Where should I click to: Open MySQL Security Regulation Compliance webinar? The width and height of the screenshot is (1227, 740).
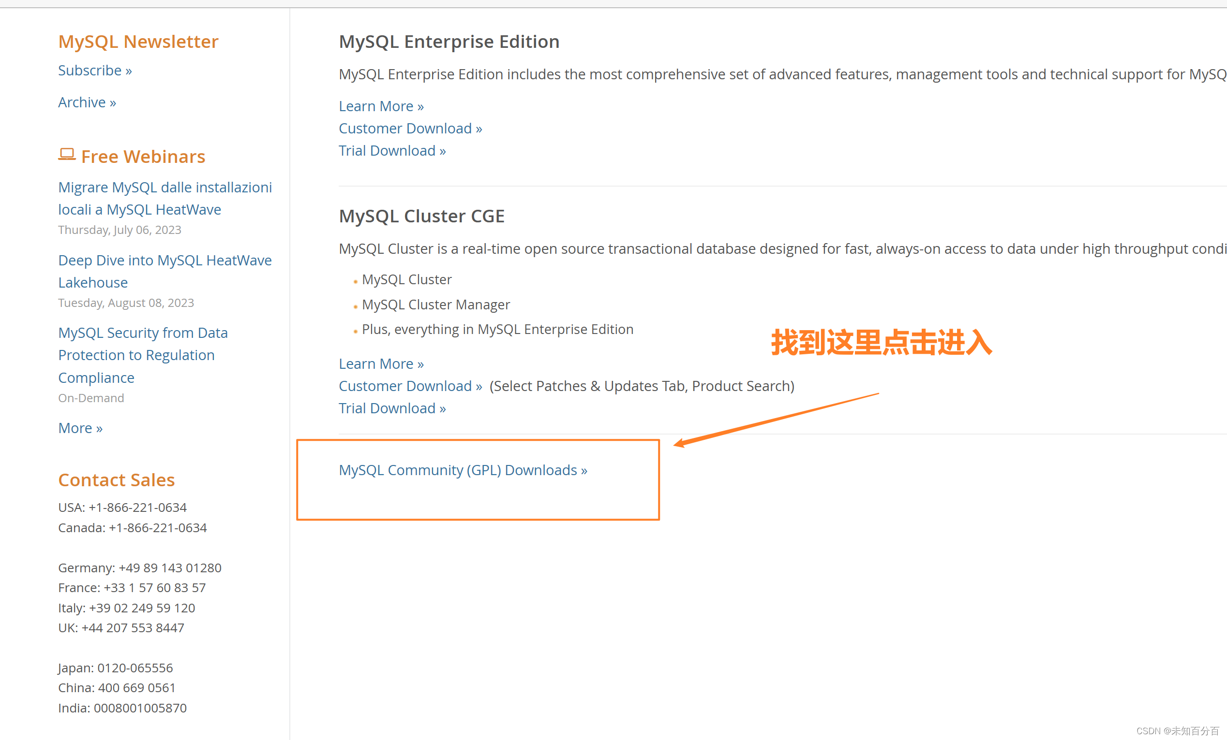tap(142, 355)
